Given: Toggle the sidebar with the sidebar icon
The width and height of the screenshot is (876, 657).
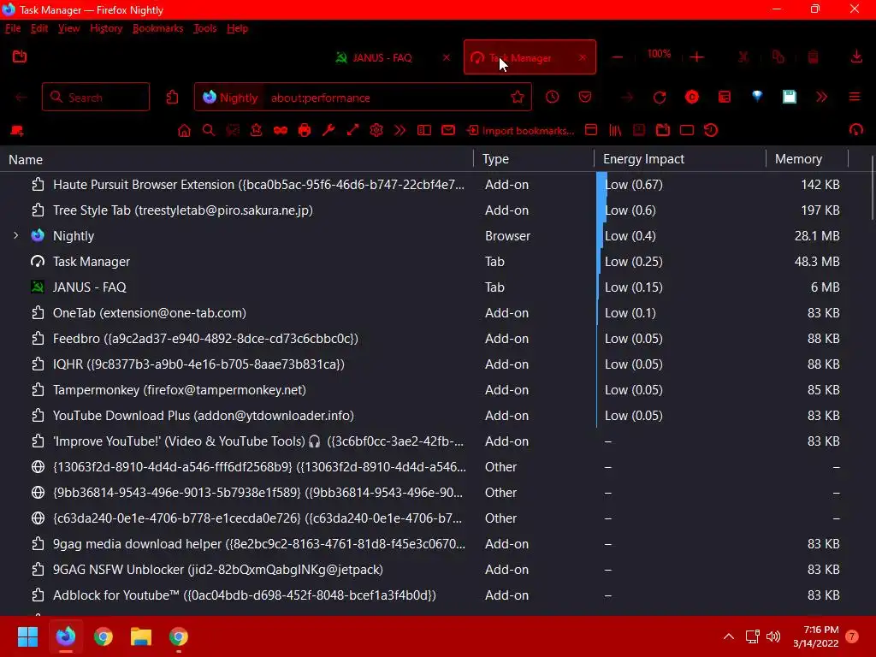Looking at the screenshot, I should 424,131.
